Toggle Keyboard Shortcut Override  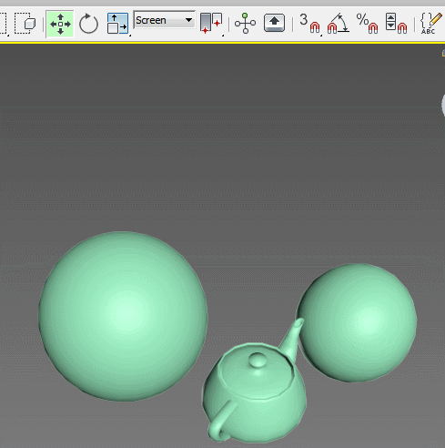274,23
